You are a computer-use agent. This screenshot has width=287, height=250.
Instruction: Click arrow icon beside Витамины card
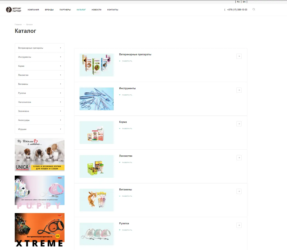[x=239, y=191]
